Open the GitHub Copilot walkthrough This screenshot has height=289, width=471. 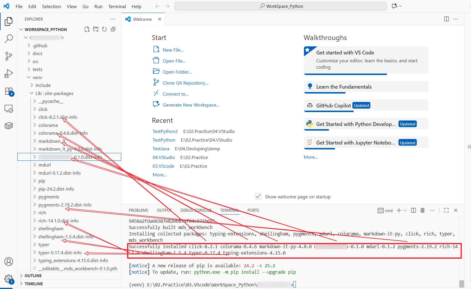pyautogui.click(x=366, y=105)
